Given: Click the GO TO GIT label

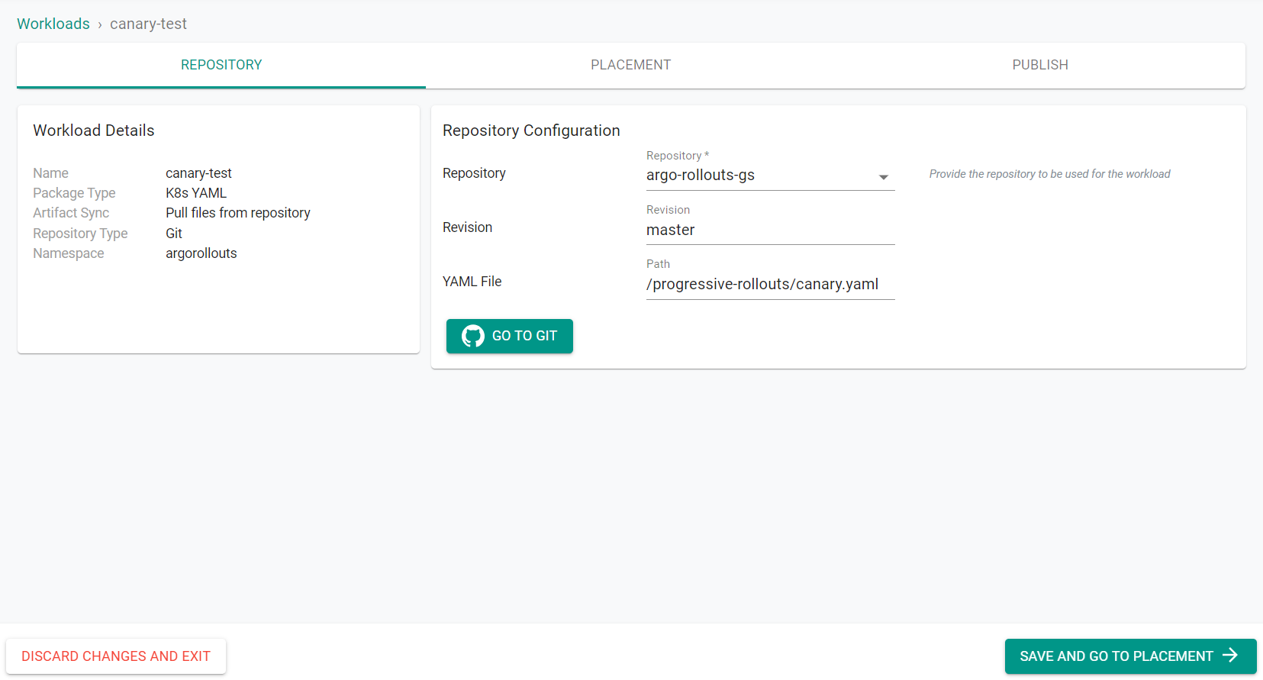Looking at the screenshot, I should tap(524, 336).
